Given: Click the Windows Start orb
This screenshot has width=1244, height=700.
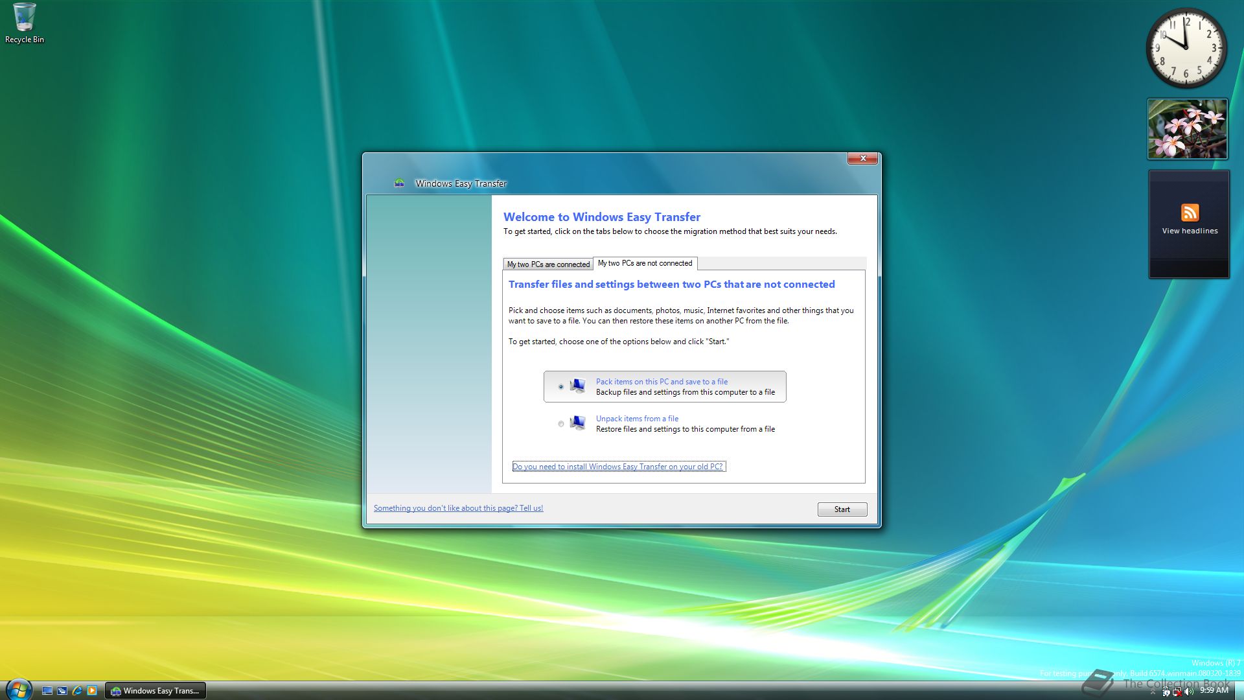Looking at the screenshot, I should point(18,690).
